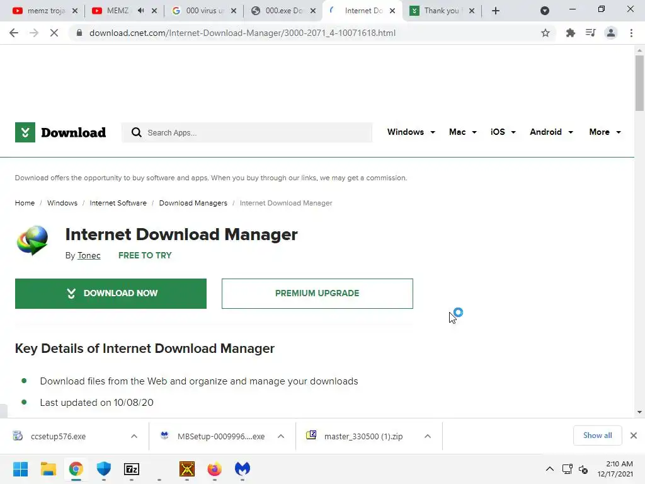Click the forward navigation arrow
Image resolution: width=645 pixels, height=484 pixels.
click(34, 33)
